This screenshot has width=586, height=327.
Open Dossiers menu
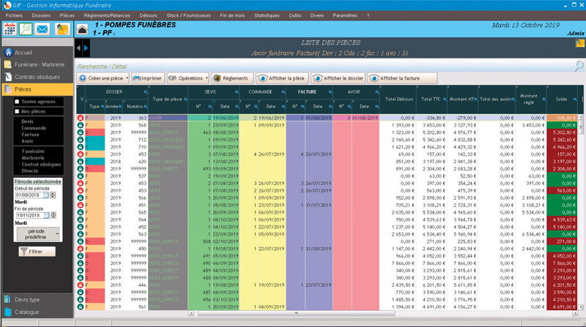pos(41,15)
